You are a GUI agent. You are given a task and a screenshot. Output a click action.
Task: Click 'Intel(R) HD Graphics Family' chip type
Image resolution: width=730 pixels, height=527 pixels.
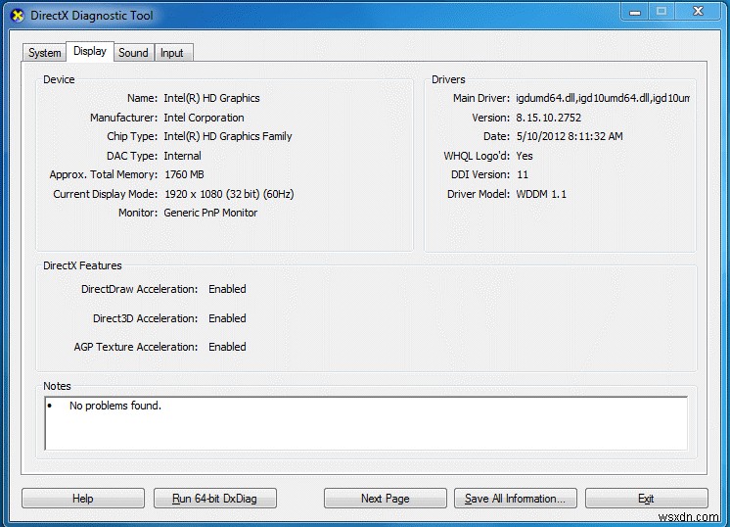pyautogui.click(x=228, y=136)
